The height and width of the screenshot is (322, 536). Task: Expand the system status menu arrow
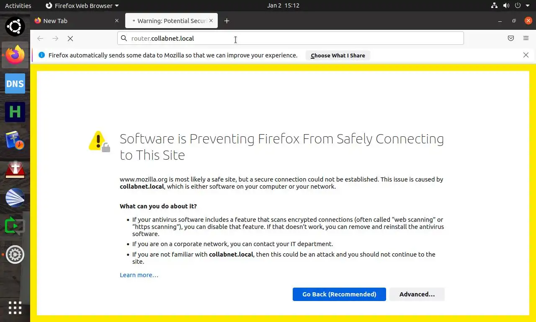coord(527,6)
